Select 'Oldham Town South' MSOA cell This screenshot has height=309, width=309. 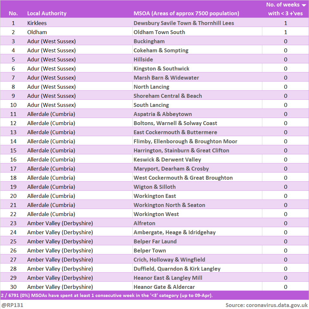click(x=159, y=32)
